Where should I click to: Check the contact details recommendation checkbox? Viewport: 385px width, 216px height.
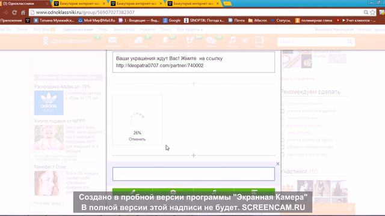tap(282, 111)
